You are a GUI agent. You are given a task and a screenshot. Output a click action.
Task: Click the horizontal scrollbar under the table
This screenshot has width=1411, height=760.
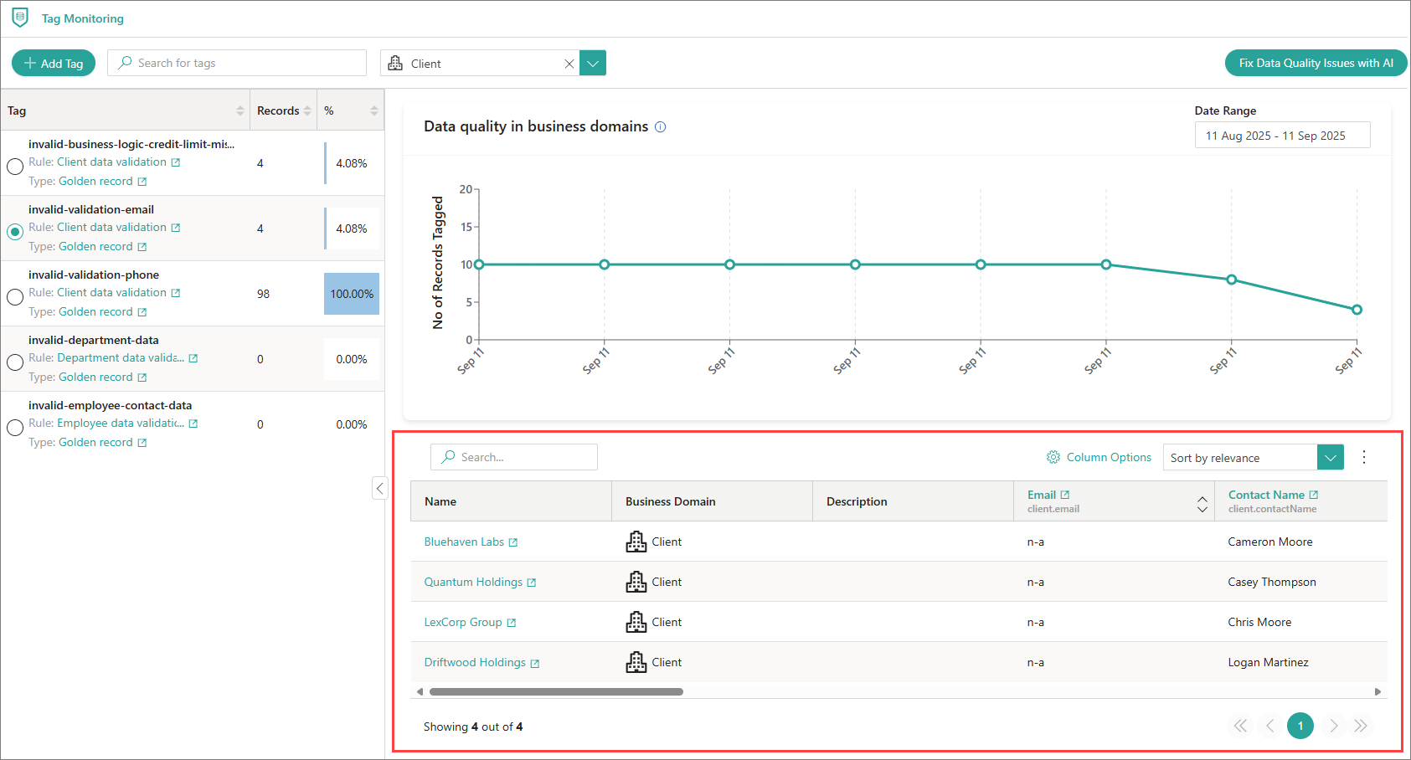click(x=556, y=691)
